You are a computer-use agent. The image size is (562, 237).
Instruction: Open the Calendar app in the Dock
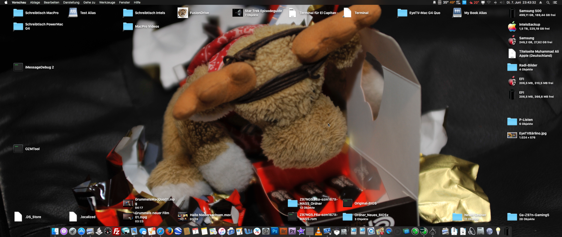coord(196,231)
